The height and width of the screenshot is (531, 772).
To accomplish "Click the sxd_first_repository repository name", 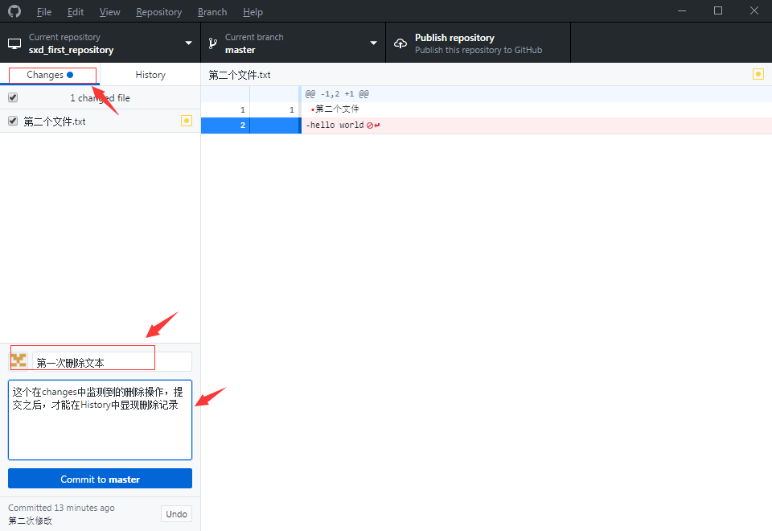I will (71, 50).
